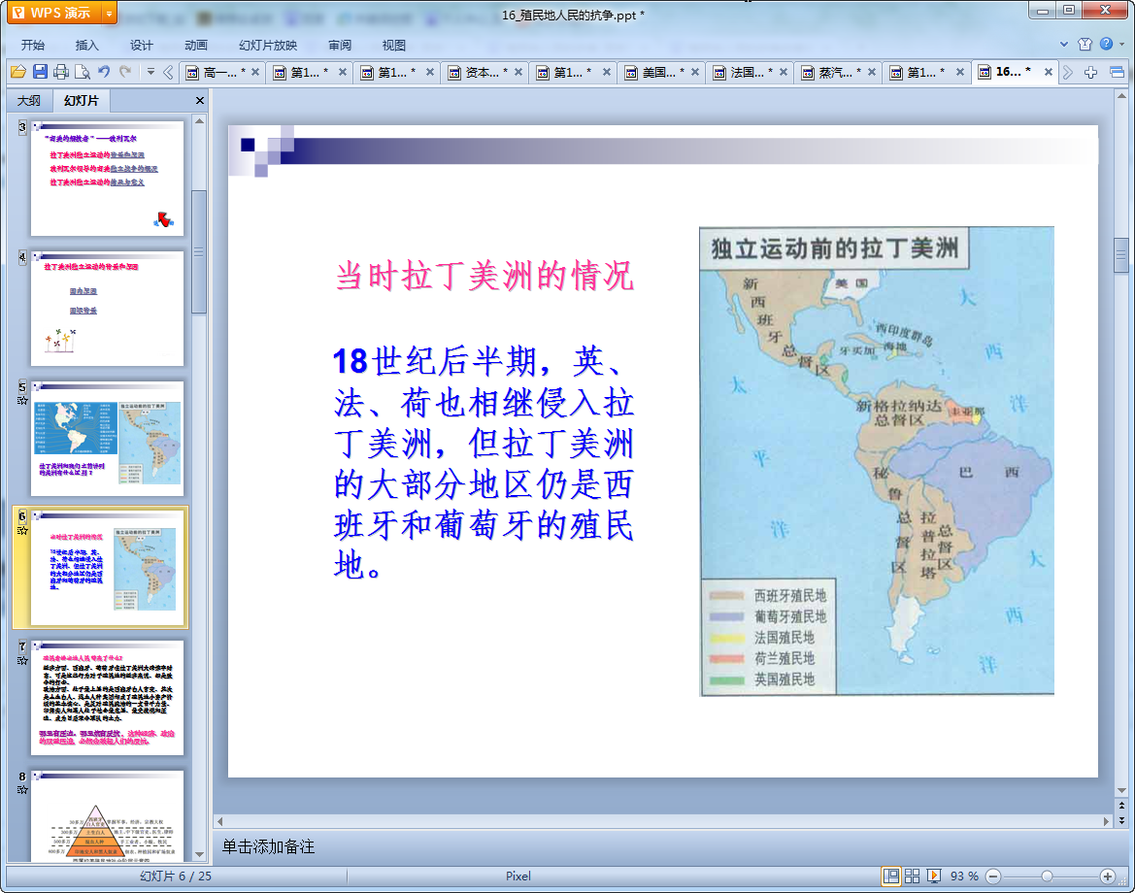Save the presentation with the floppy disk icon

[40, 72]
